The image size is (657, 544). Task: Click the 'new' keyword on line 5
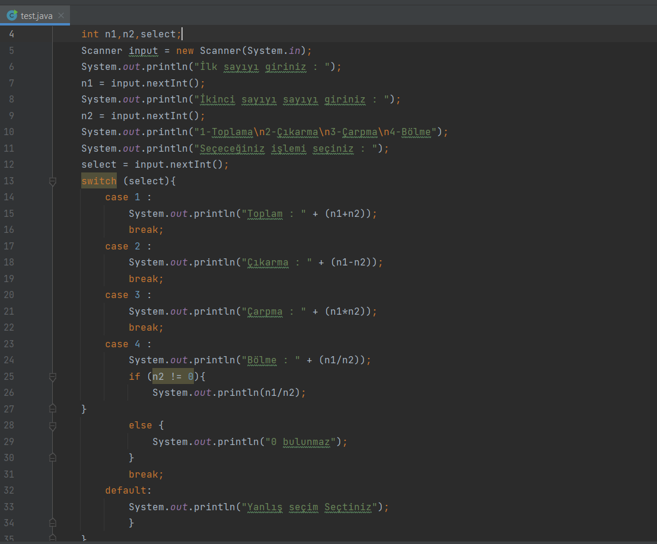click(x=185, y=51)
